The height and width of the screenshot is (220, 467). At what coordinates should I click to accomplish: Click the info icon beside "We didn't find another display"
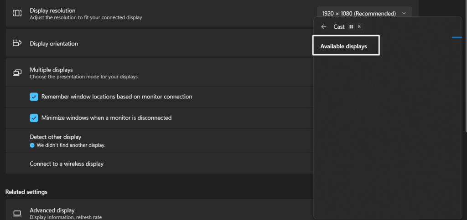pyautogui.click(x=32, y=145)
